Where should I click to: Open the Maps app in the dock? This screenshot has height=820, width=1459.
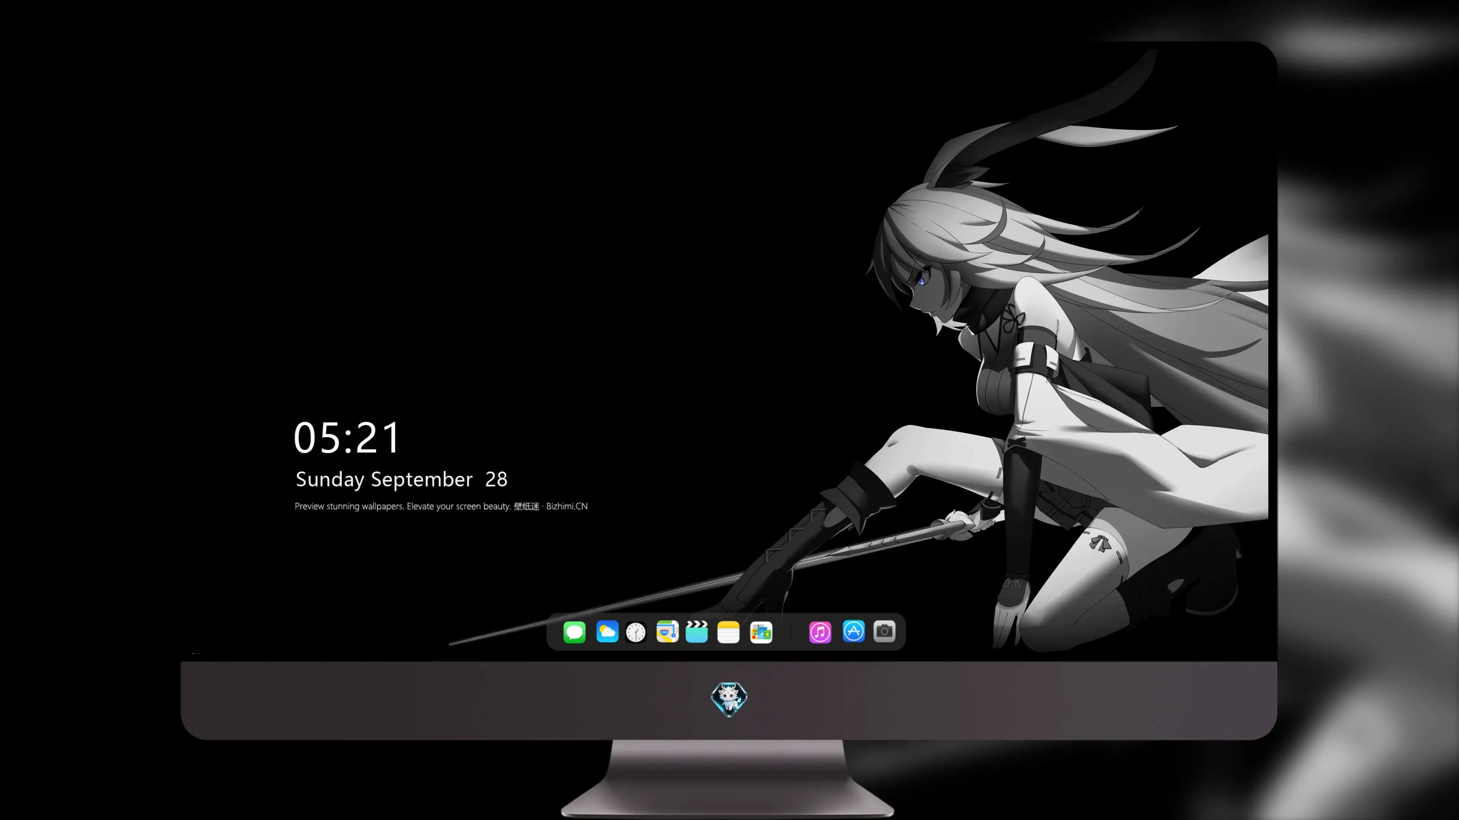click(667, 632)
